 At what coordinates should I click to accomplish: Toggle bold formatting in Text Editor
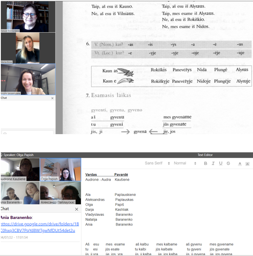pyautogui.click(x=206, y=163)
